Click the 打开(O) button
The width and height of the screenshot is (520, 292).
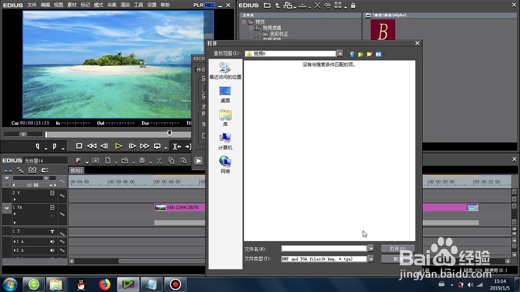pos(398,248)
